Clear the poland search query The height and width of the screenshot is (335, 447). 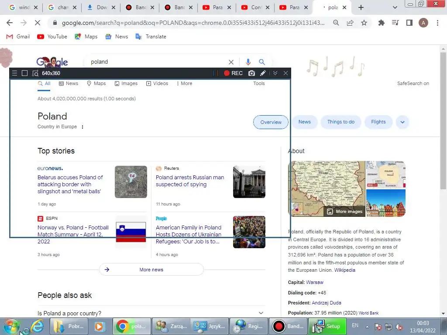tap(231, 62)
